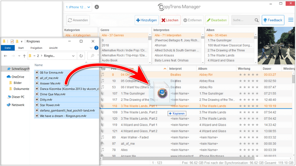Image resolution: width=296 pixels, height=166 pixels.
Task: Open recent locations dropdown in Explorer
Action: pos(19,56)
